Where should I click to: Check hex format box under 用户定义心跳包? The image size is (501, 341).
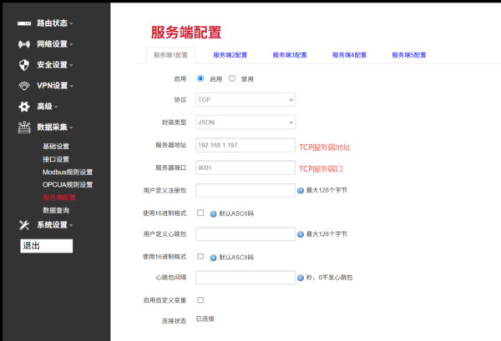coord(200,257)
